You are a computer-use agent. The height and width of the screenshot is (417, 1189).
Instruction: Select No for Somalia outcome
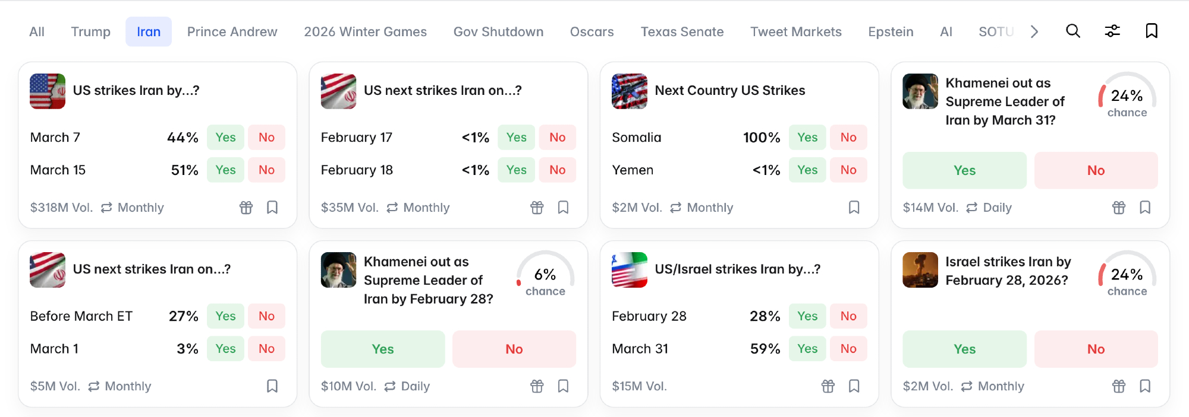848,138
